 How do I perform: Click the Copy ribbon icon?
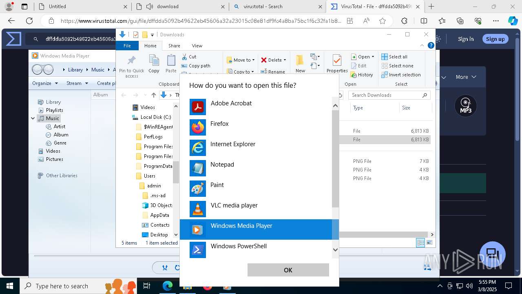(154, 64)
